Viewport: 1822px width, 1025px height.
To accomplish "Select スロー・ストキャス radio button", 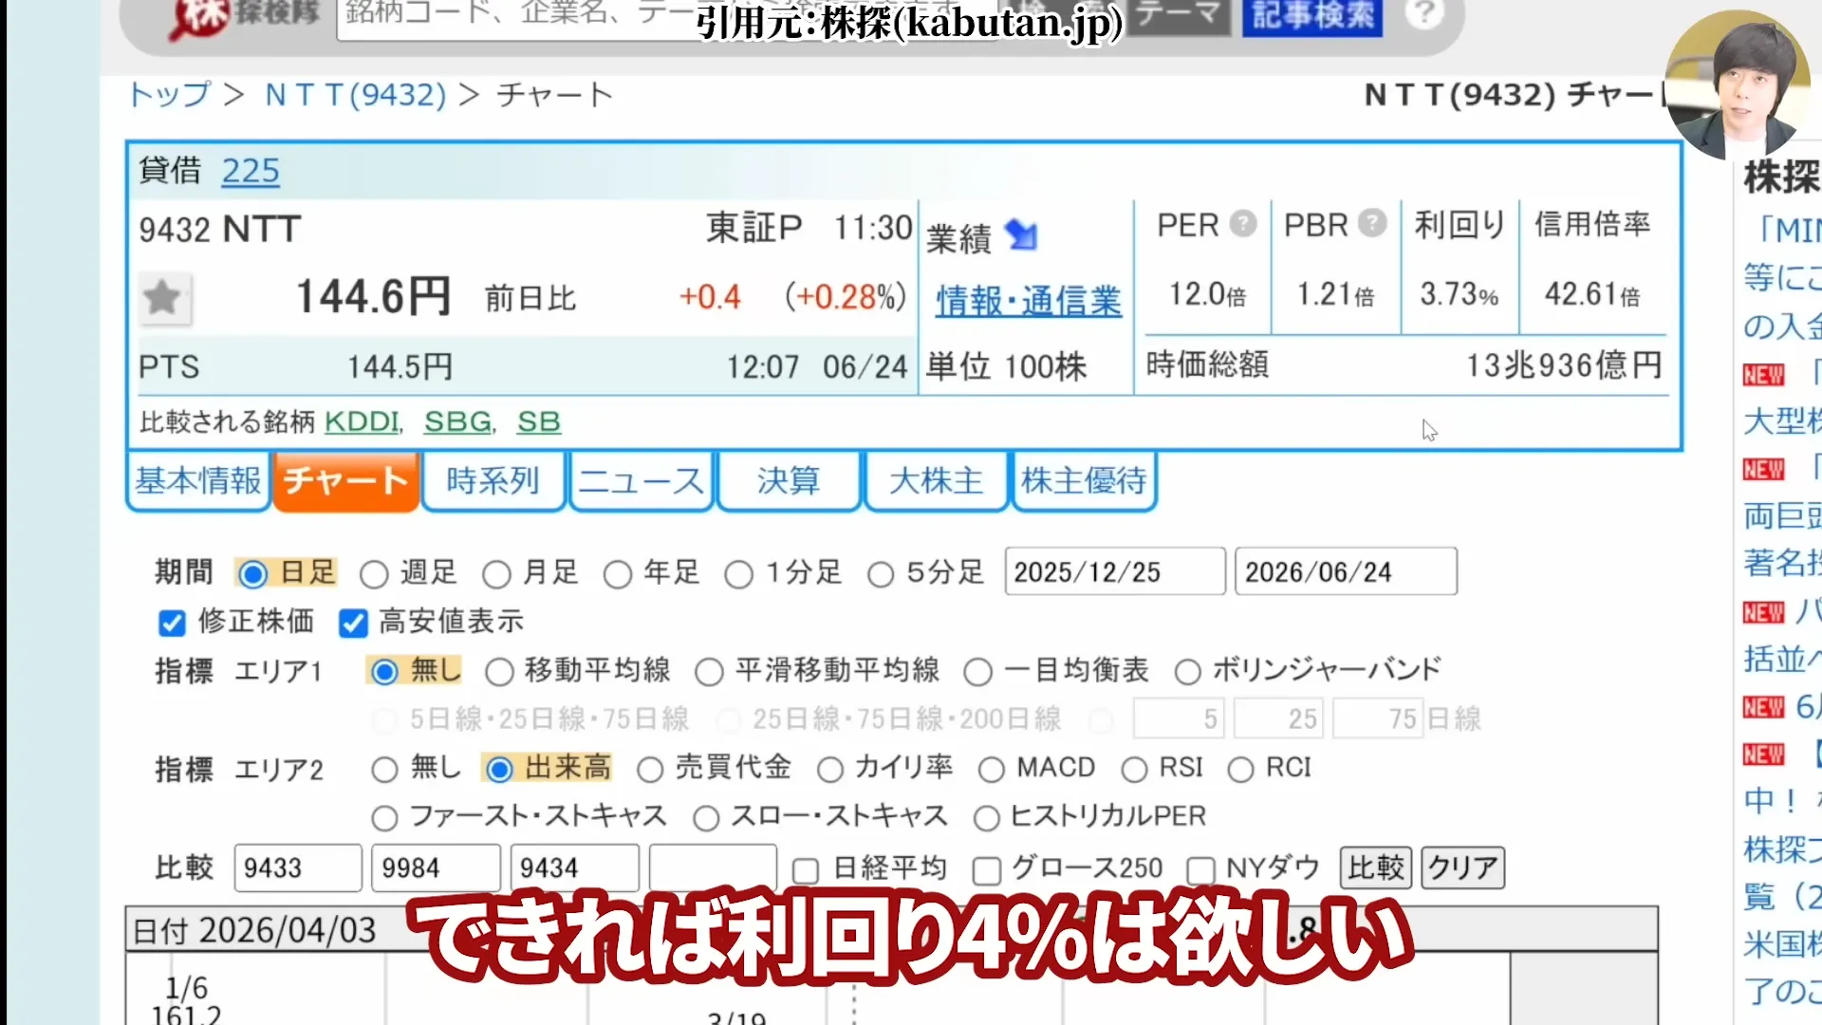I will 706,818.
